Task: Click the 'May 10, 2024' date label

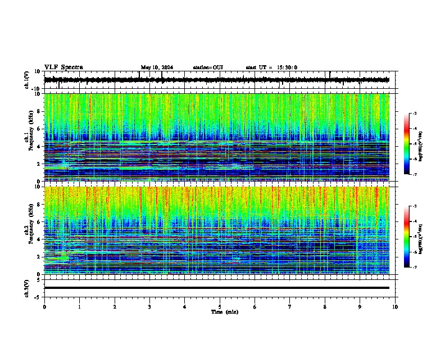Action: [157, 67]
